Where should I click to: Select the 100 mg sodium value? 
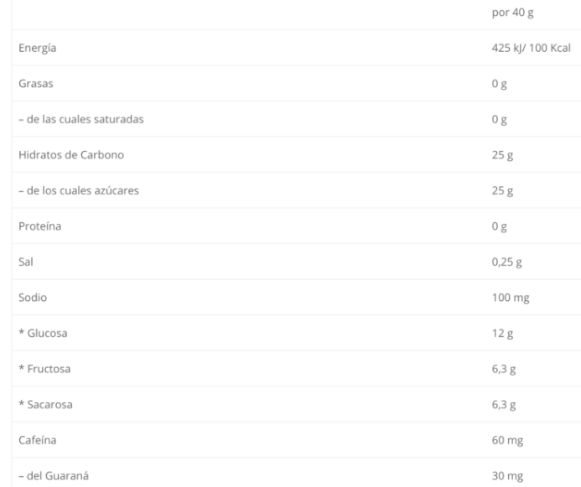click(x=511, y=298)
